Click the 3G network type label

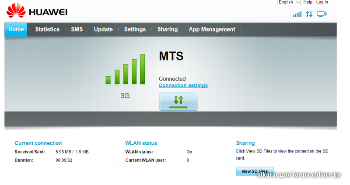click(x=125, y=96)
